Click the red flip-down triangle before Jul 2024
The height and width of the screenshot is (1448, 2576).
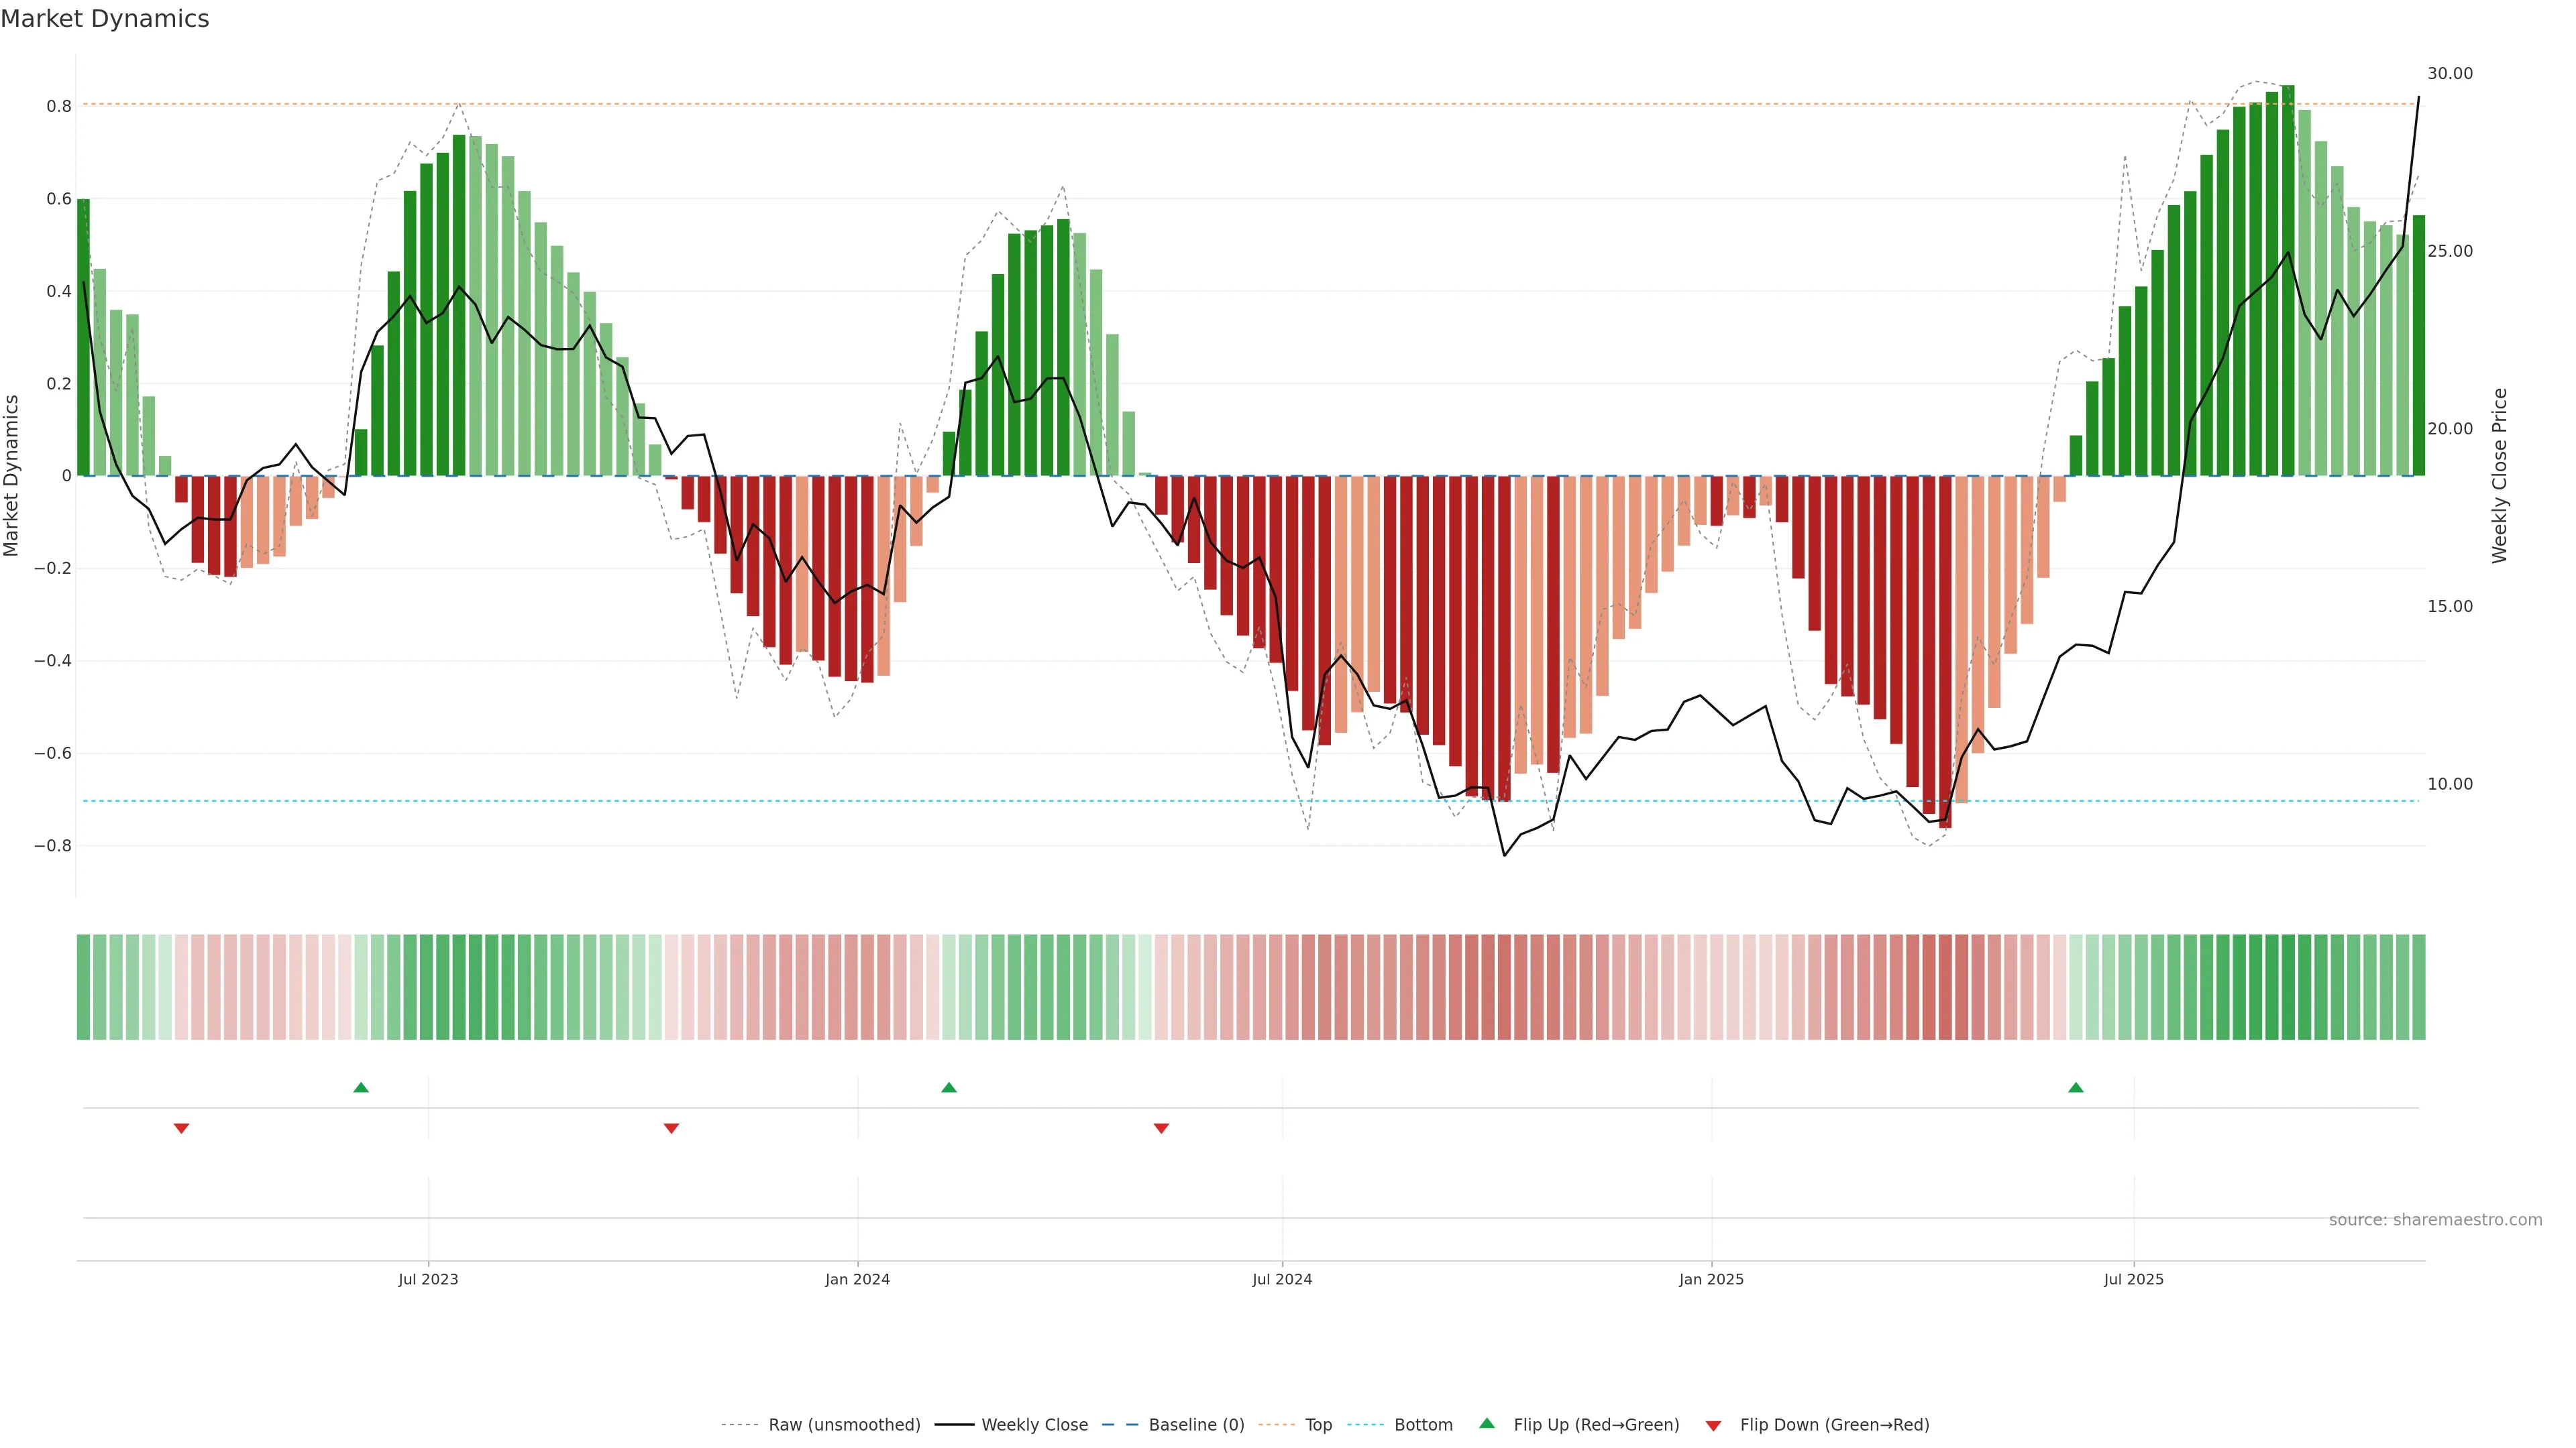(1161, 1128)
